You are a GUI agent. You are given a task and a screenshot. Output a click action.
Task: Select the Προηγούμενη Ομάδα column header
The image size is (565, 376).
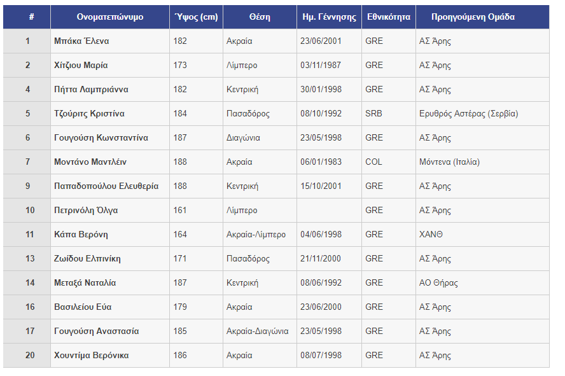click(473, 17)
